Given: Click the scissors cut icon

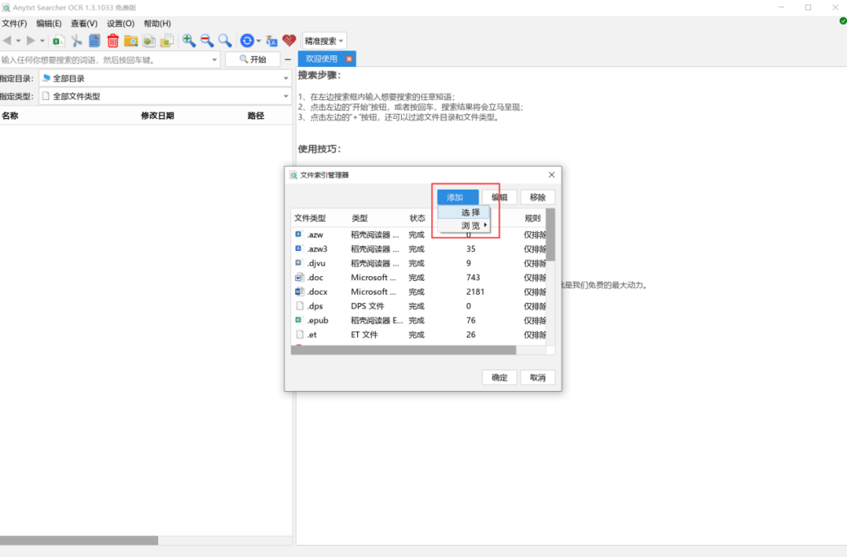Looking at the screenshot, I should coord(76,41).
